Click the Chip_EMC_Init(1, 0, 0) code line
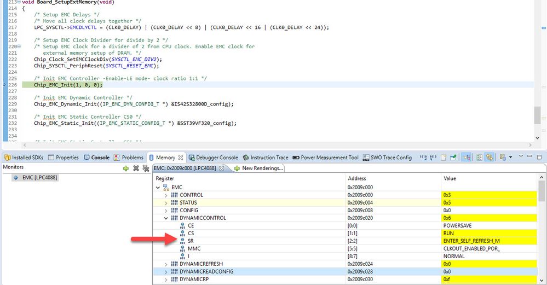This screenshot has width=547, height=285. (68, 85)
